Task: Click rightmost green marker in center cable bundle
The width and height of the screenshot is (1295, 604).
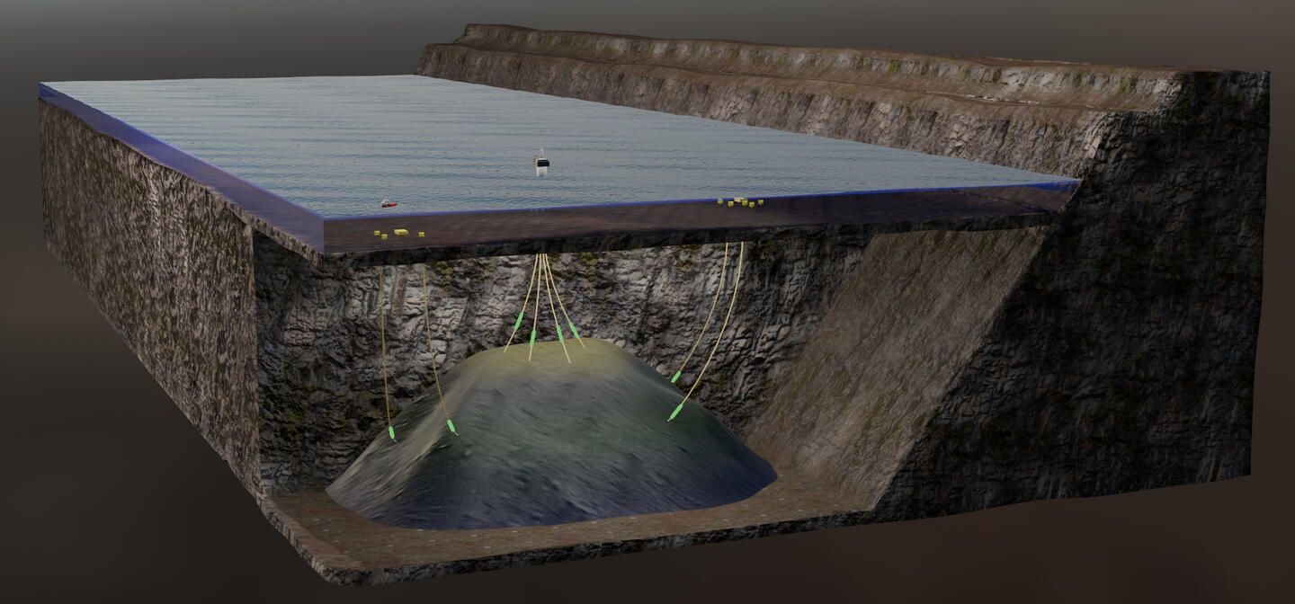Action: pyautogui.click(x=574, y=331)
